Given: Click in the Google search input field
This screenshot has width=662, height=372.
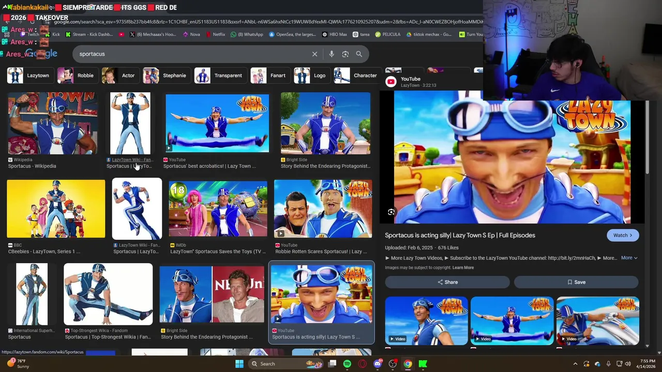Looking at the screenshot, I should [x=191, y=54].
